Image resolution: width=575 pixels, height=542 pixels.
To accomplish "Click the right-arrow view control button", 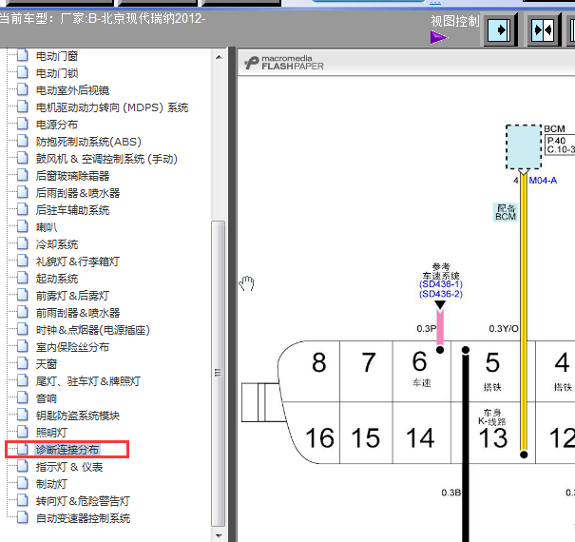I will pos(500,29).
